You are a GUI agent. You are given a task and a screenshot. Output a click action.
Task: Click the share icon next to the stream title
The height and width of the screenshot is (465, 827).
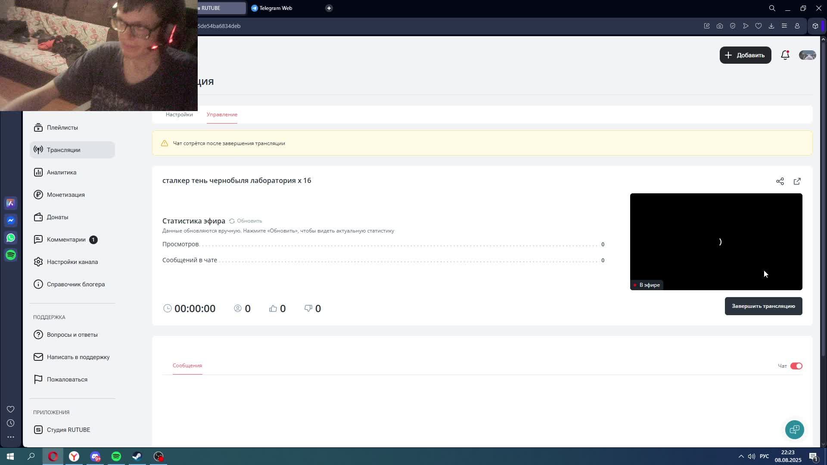pyautogui.click(x=780, y=181)
